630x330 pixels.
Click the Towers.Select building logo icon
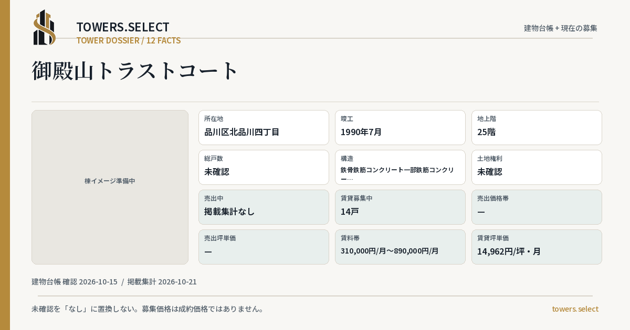pyautogui.click(x=45, y=27)
